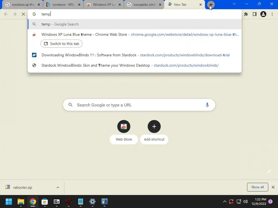Image resolution: width=278 pixels, height=208 pixels.
Task: Go back to previous page
Action: 6,14
